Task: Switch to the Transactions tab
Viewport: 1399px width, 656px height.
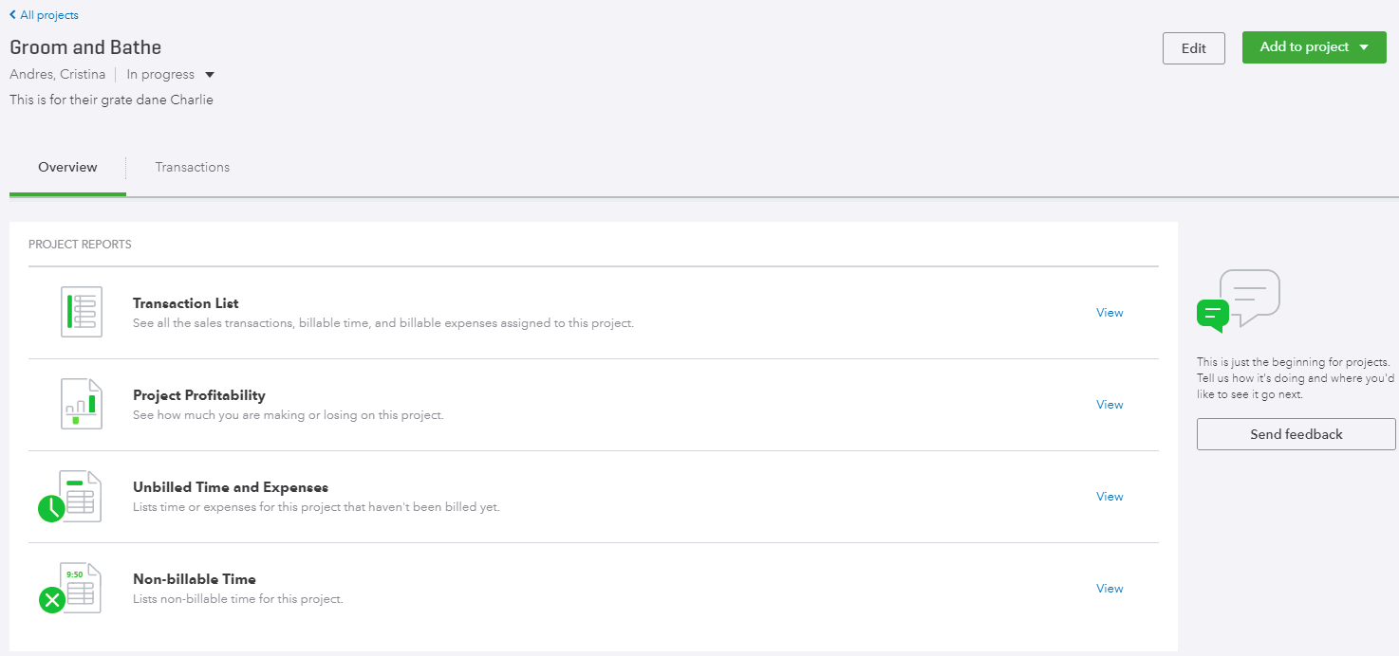Action: pos(193,168)
